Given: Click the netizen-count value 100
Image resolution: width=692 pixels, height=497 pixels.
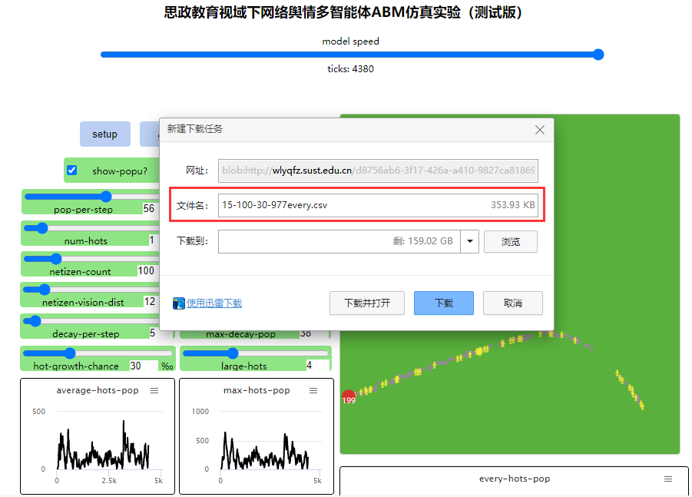Looking at the screenshot, I should pos(146,270).
